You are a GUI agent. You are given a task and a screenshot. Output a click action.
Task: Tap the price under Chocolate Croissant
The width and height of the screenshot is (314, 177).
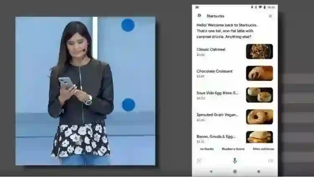pos(201,77)
